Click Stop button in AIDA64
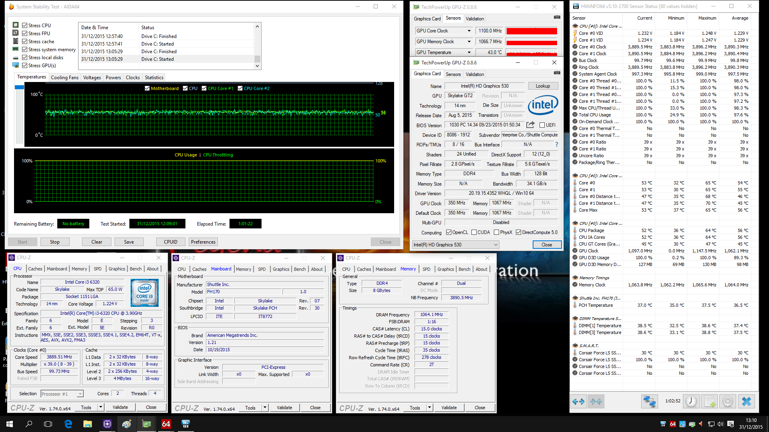 click(55, 242)
